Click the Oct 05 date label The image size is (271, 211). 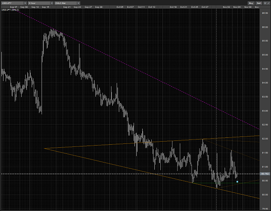pyautogui.click(x=120, y=7)
